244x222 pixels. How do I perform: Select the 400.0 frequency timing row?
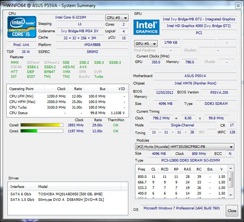click(181, 193)
